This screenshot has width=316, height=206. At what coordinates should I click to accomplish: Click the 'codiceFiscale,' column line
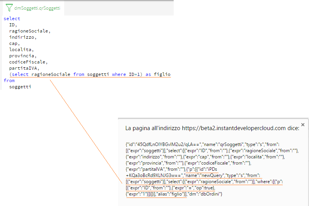coord(28,62)
